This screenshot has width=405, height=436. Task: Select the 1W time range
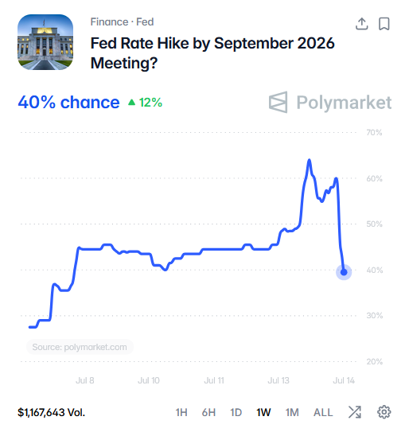point(263,412)
